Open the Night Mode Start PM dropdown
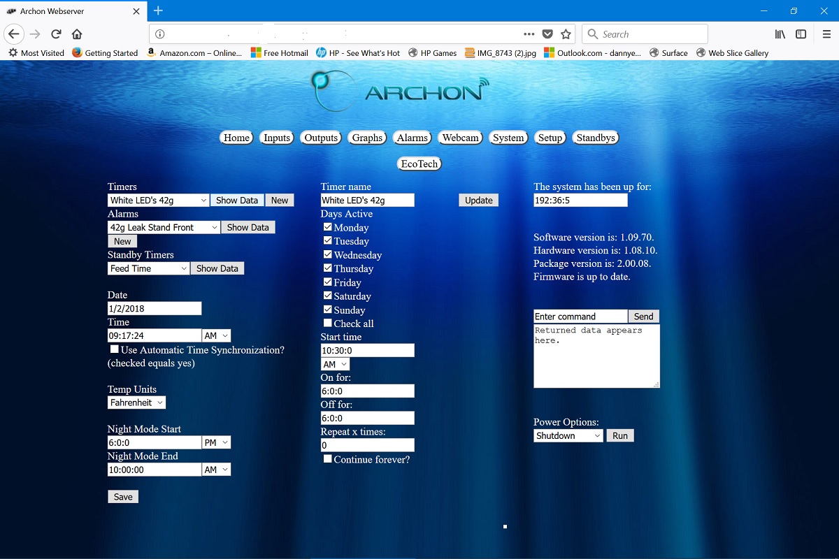The height and width of the screenshot is (559, 839). [x=216, y=442]
